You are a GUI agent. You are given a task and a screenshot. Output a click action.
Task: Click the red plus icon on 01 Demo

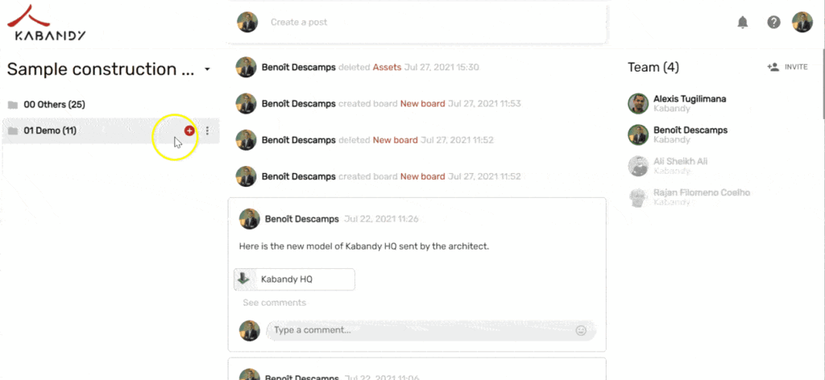tap(189, 131)
